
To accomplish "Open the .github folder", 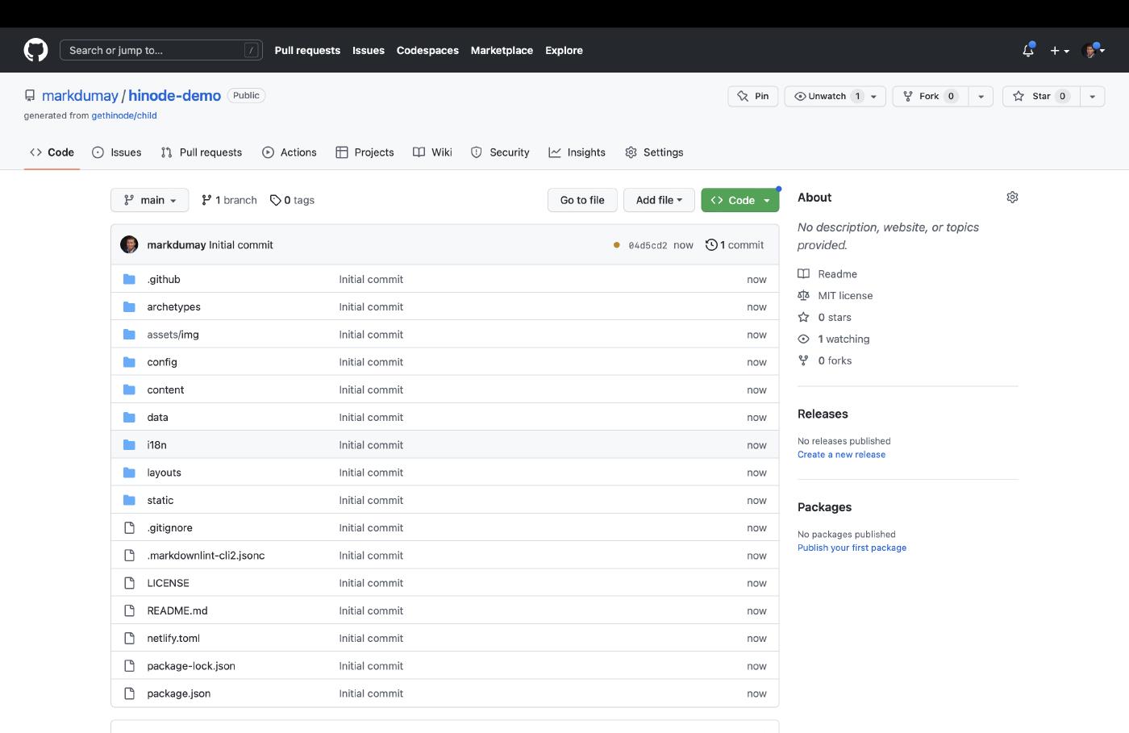I will pyautogui.click(x=164, y=279).
